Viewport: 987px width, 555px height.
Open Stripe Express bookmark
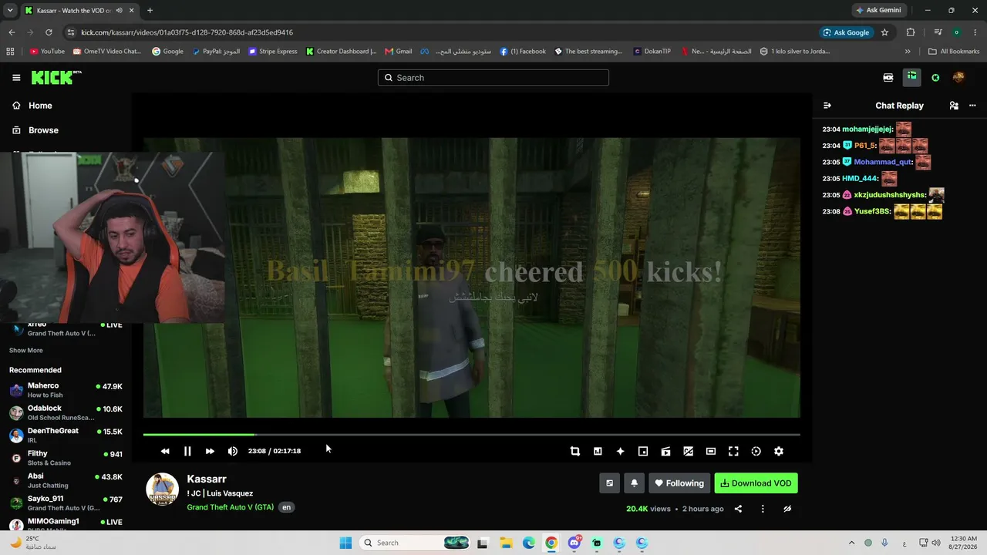pyautogui.click(x=273, y=52)
